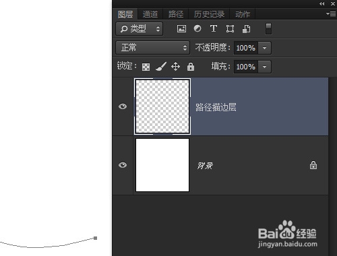337x256 pixels.
Task: Select the 背景 layer name
Action: [x=205, y=166]
